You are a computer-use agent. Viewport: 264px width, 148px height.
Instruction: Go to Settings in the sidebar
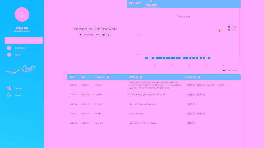click(x=18, y=88)
